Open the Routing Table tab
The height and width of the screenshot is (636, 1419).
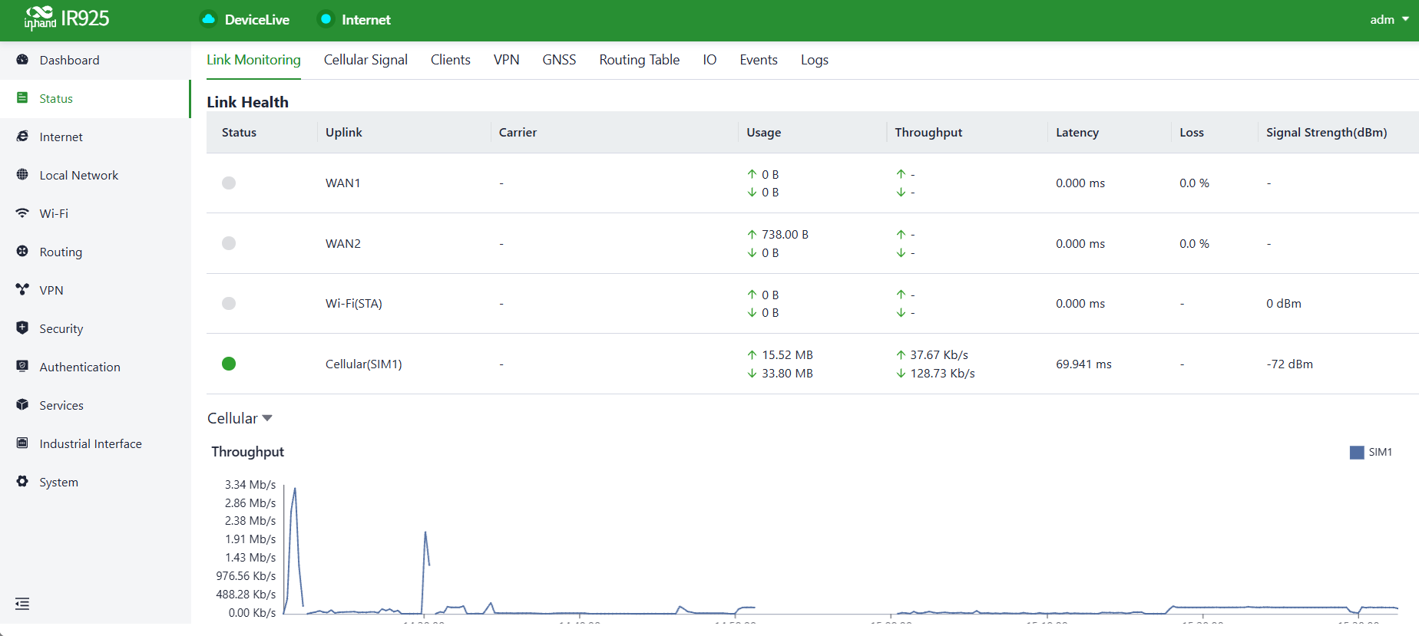pos(640,60)
